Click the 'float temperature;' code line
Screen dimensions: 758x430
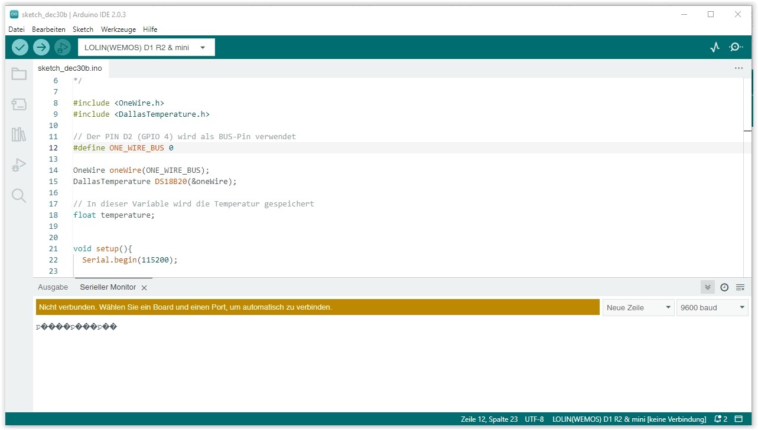114,215
